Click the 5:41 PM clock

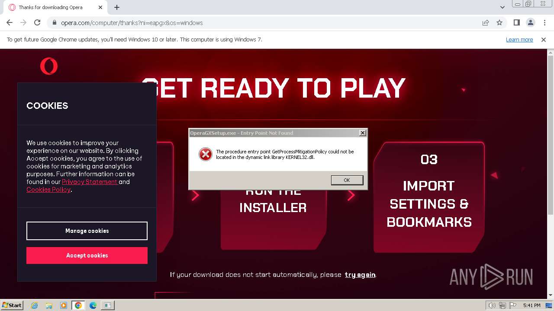(x=531, y=305)
